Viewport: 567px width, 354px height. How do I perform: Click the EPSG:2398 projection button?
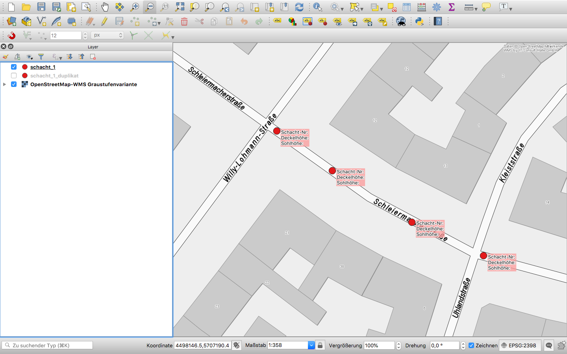pyautogui.click(x=520, y=345)
